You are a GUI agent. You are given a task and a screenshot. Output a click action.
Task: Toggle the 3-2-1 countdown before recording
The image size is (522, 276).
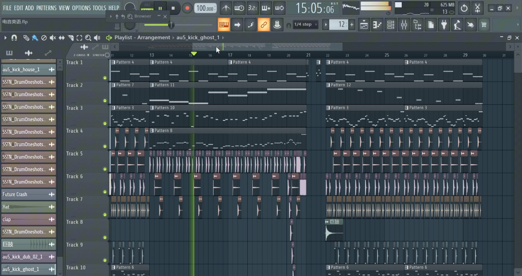click(253, 8)
